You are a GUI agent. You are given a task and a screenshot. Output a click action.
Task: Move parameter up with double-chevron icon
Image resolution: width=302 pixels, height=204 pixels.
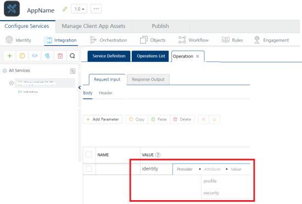[203, 120]
